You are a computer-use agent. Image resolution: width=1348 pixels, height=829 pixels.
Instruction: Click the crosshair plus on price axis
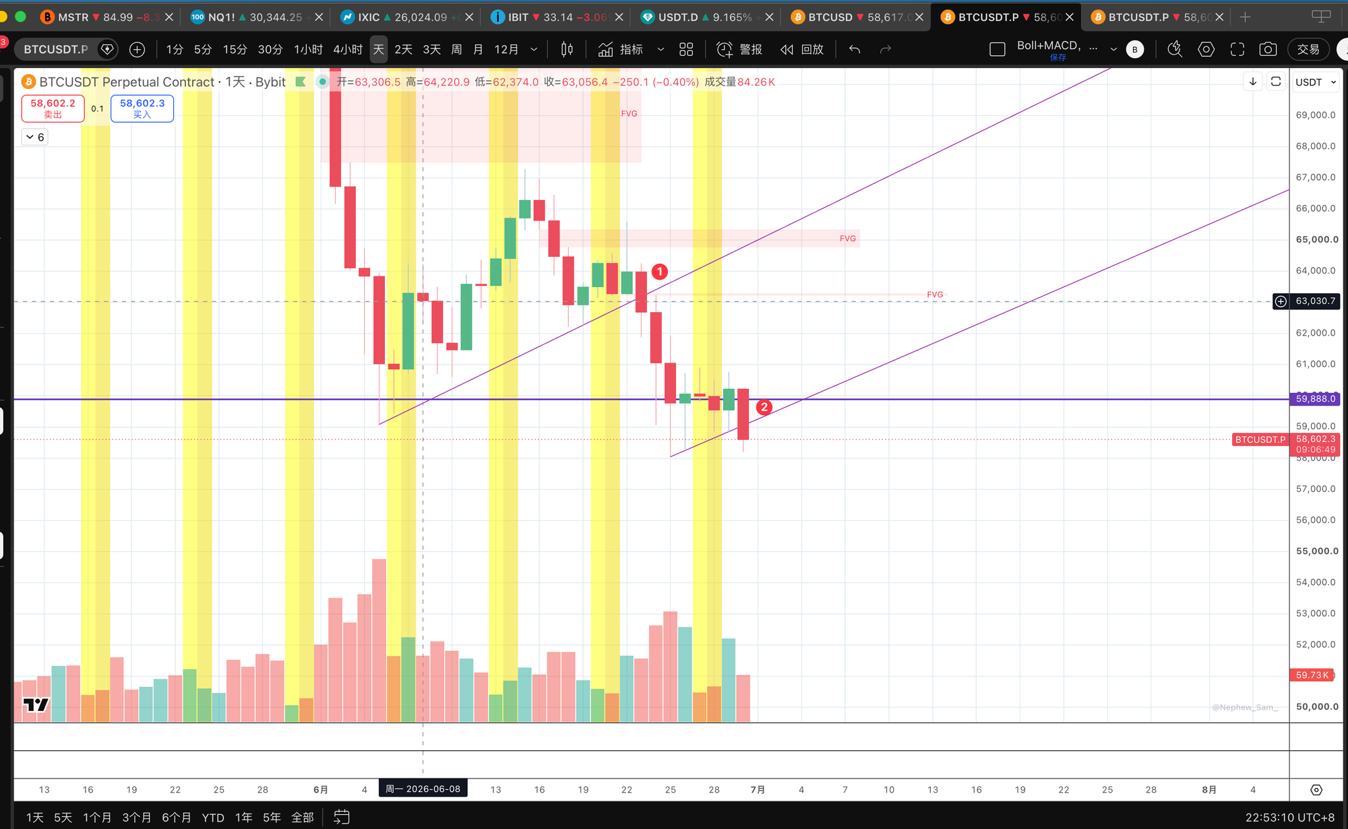coord(1281,301)
